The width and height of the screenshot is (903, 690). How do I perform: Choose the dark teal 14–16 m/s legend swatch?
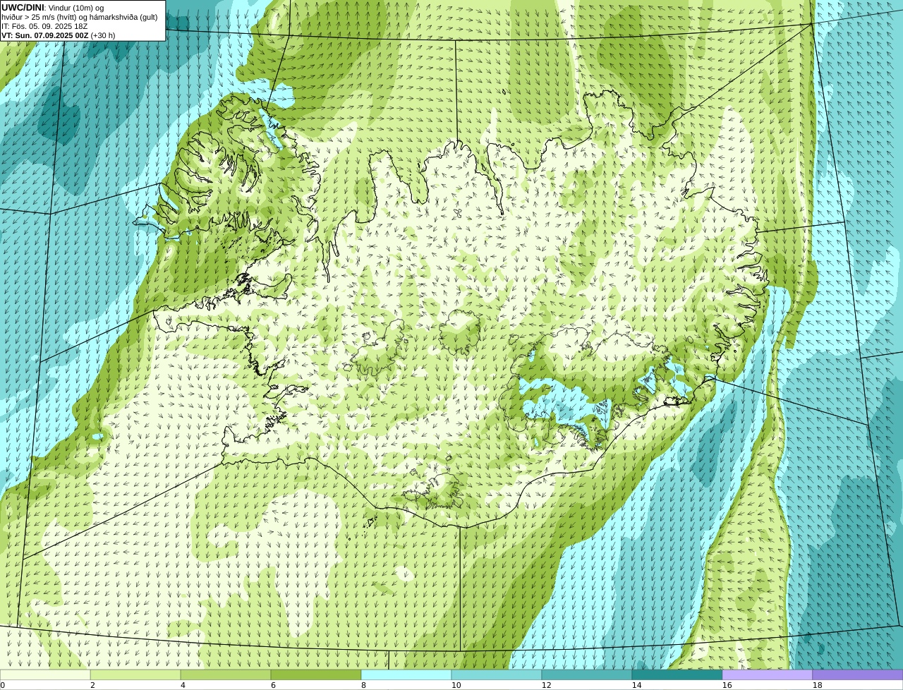677,674
